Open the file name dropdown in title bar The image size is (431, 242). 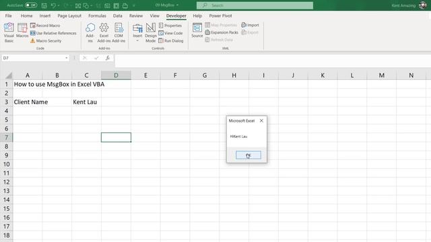point(166,5)
